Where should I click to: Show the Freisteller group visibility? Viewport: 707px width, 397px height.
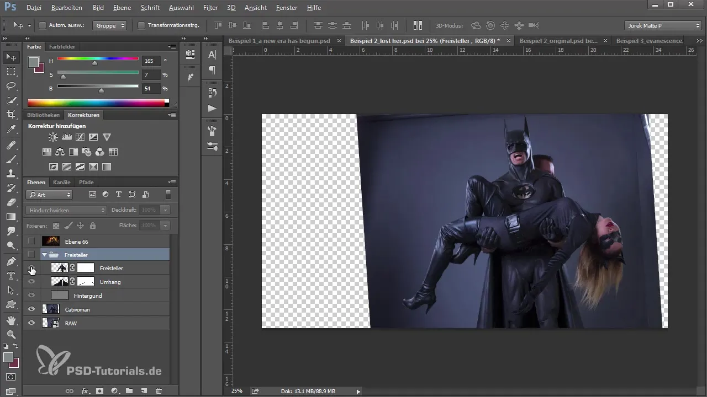(x=31, y=254)
